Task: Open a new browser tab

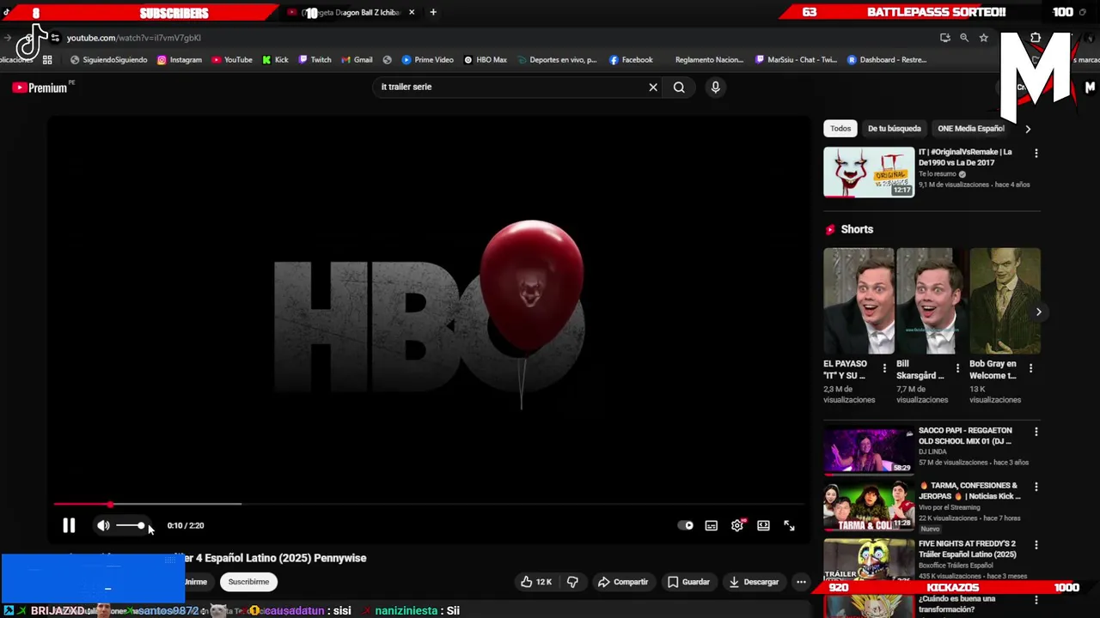Action: point(433,12)
